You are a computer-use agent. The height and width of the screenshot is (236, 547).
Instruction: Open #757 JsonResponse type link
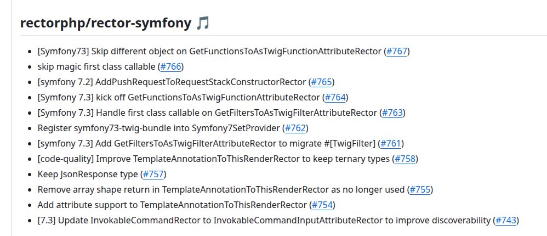click(x=153, y=174)
